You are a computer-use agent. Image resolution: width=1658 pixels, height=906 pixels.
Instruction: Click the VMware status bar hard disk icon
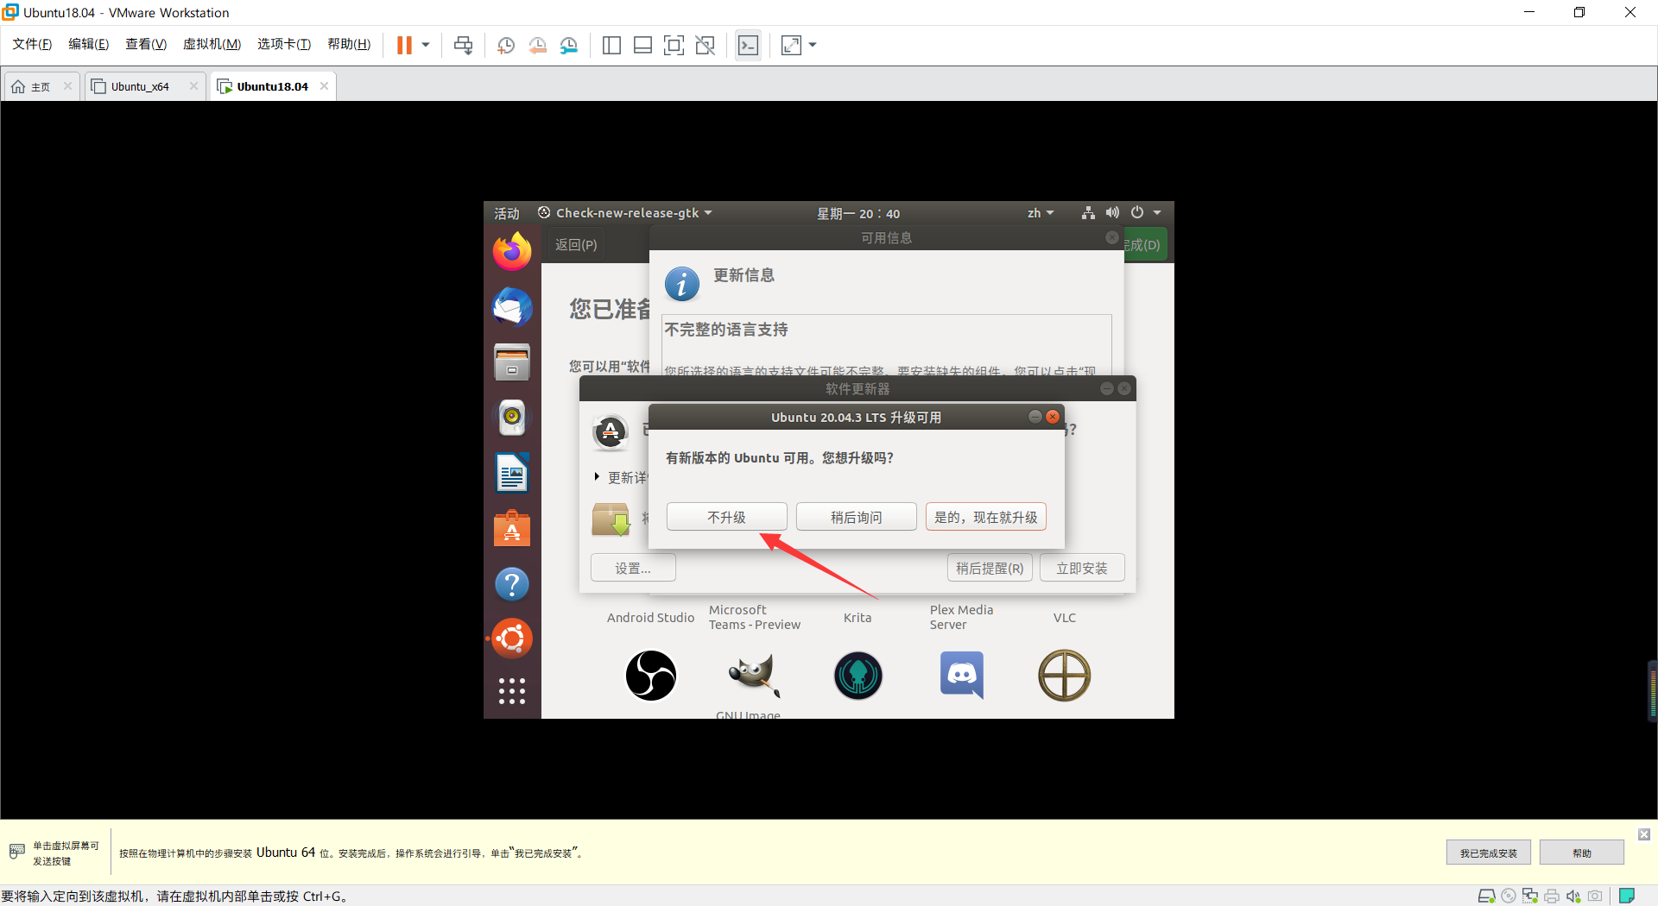point(1486,896)
